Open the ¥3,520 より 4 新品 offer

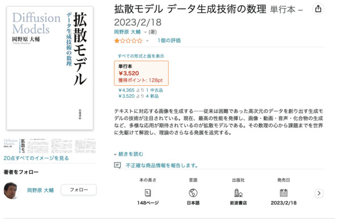point(139,96)
